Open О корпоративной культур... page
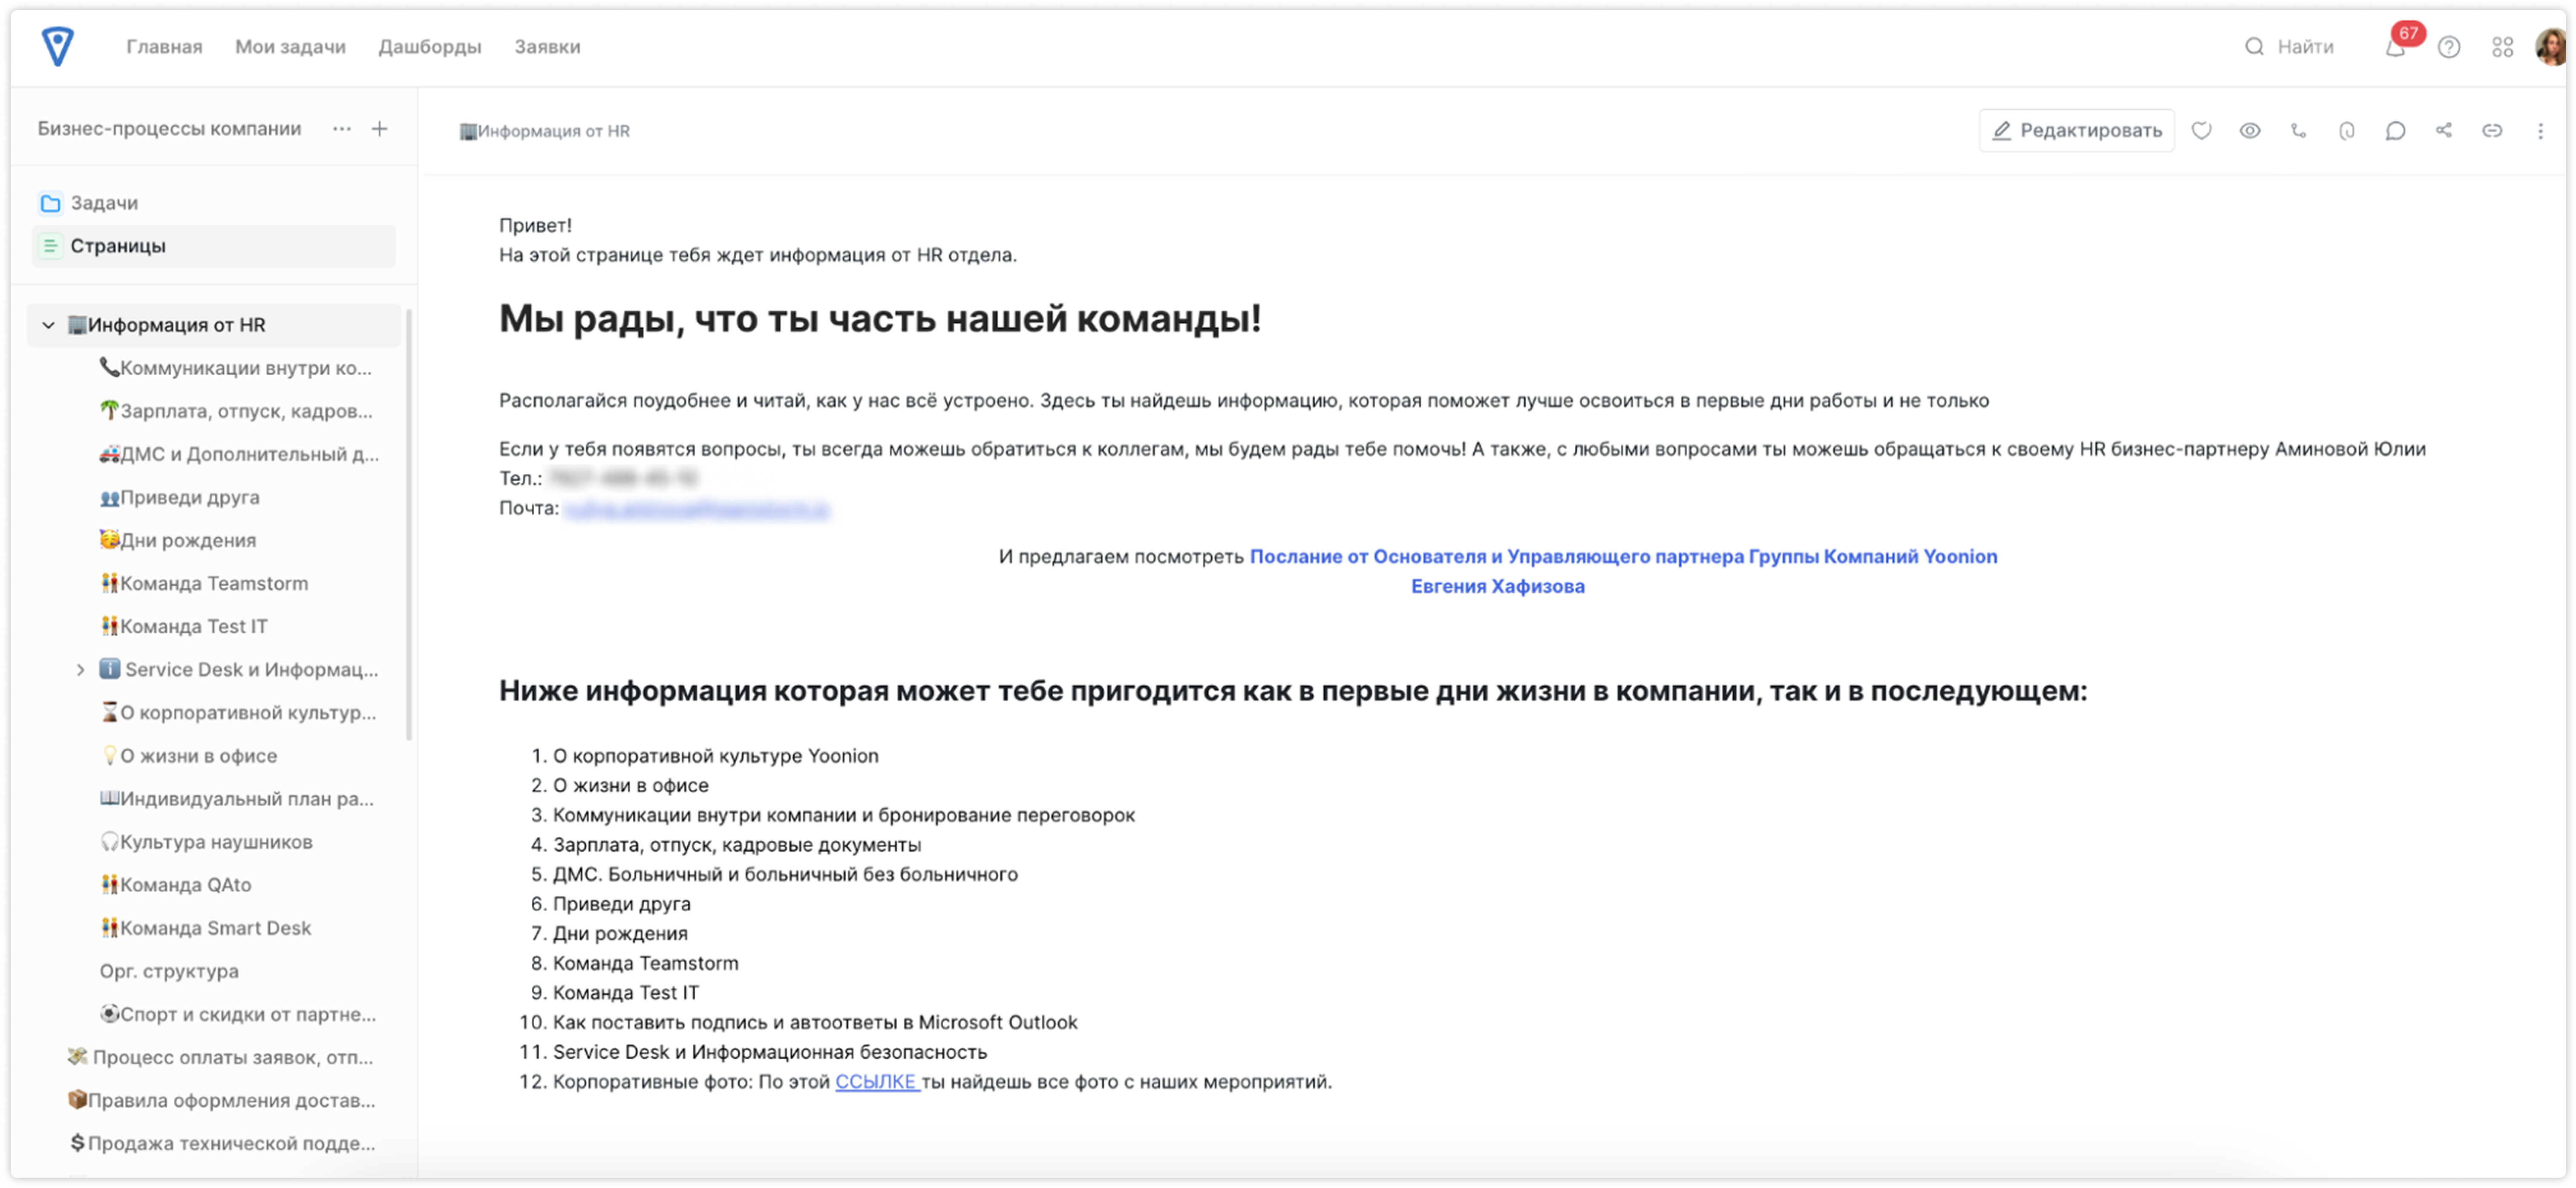 point(238,713)
